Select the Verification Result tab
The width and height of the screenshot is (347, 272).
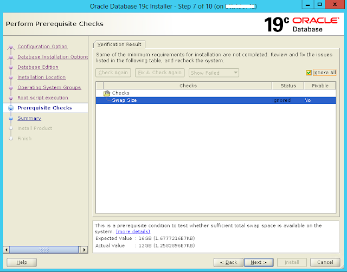119,44
